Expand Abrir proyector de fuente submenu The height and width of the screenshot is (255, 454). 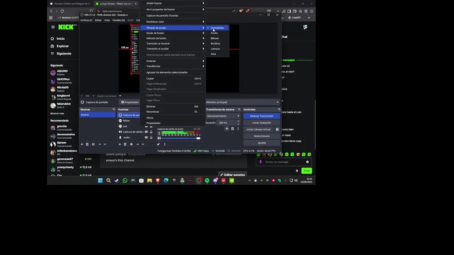(173, 9)
